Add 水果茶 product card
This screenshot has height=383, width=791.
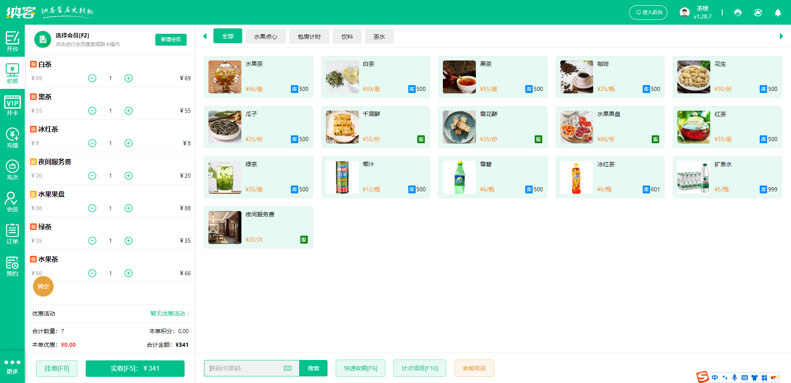[x=258, y=77]
